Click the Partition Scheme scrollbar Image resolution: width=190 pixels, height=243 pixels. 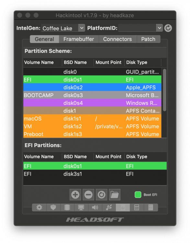pyautogui.click(x=165, y=90)
